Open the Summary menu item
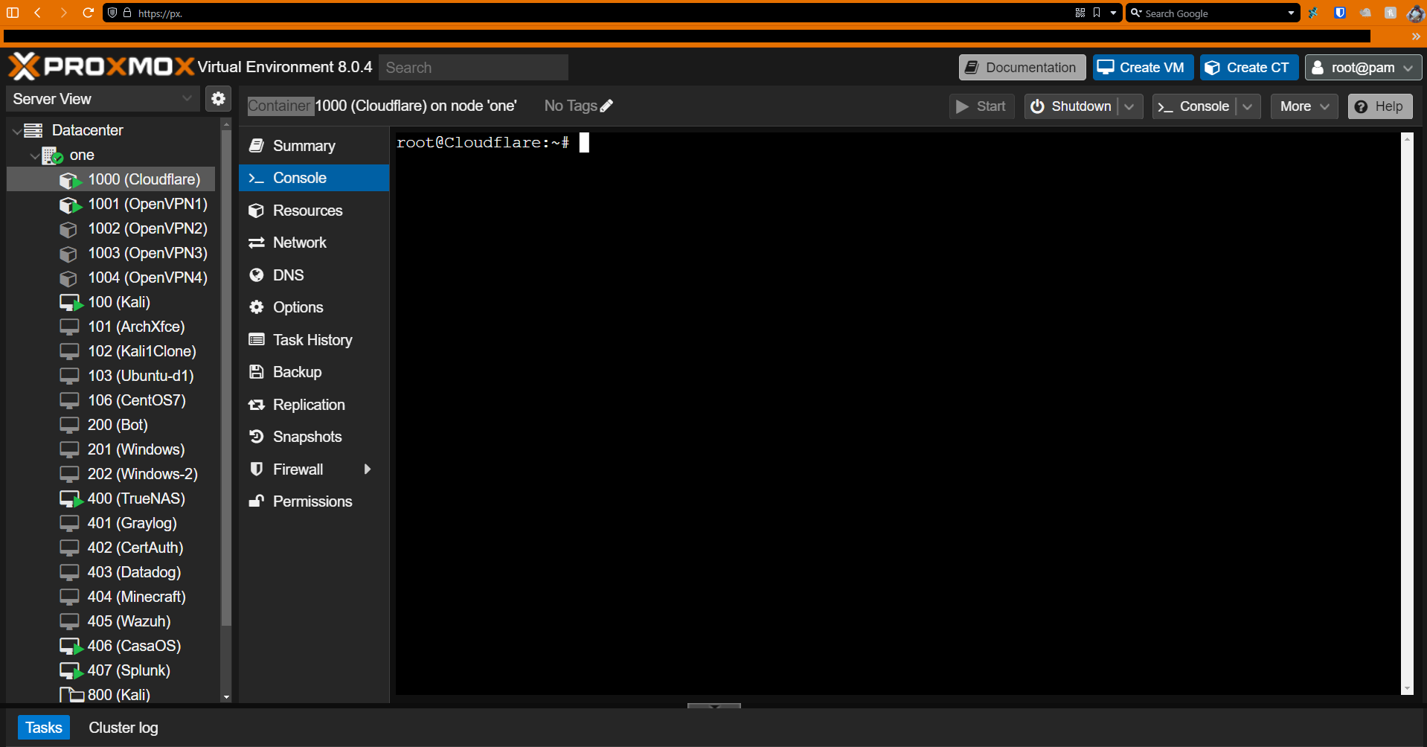This screenshot has width=1427, height=747. click(314, 146)
